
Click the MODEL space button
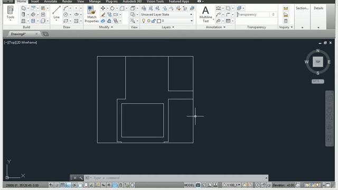(189, 185)
